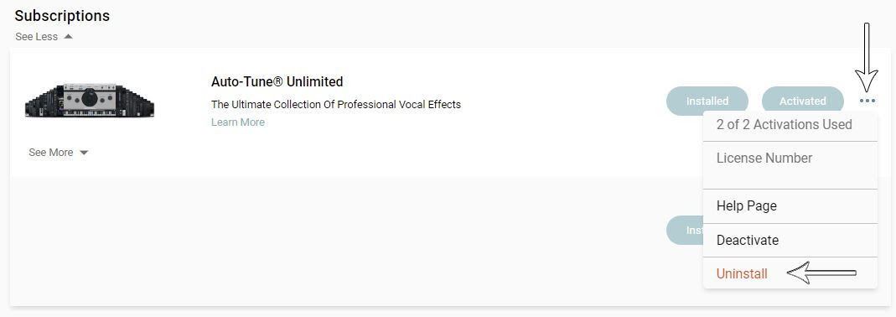Follow the Learn More link
This screenshot has height=317, width=896.
(x=238, y=122)
